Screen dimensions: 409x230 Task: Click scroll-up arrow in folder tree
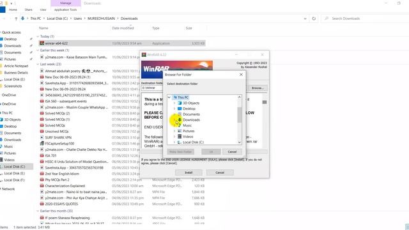(239, 97)
